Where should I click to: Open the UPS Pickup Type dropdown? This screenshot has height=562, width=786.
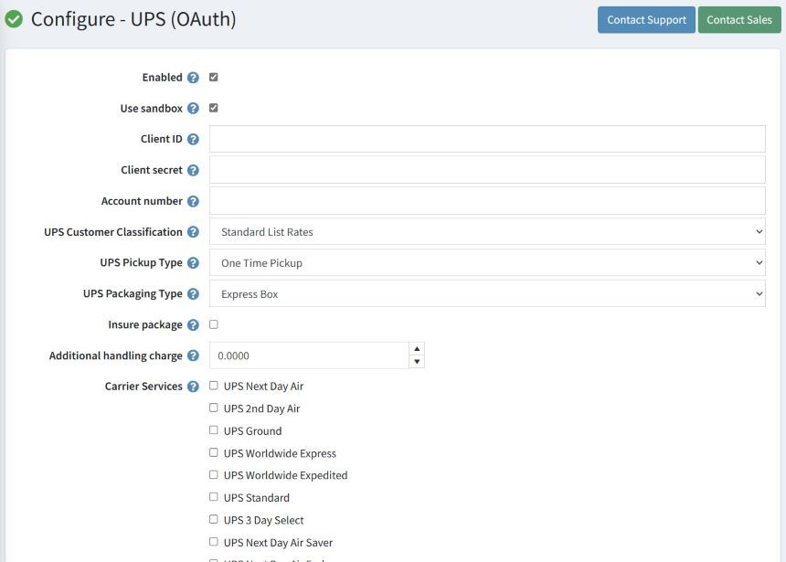click(487, 262)
